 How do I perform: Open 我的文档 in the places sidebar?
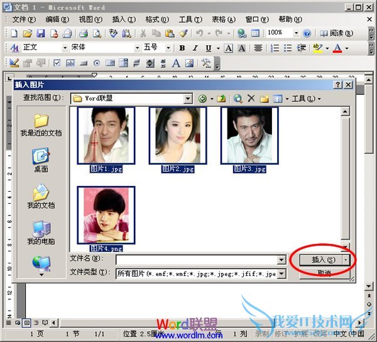click(41, 196)
